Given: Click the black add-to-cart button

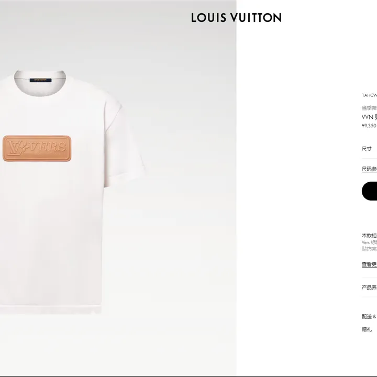Looking at the screenshot, I should click(x=369, y=191).
